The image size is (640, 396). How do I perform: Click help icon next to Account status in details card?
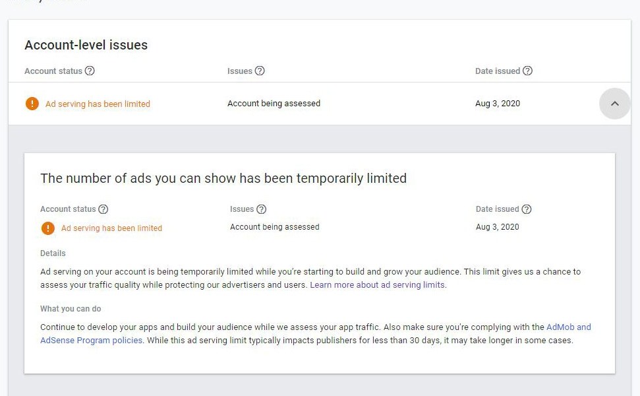(103, 209)
